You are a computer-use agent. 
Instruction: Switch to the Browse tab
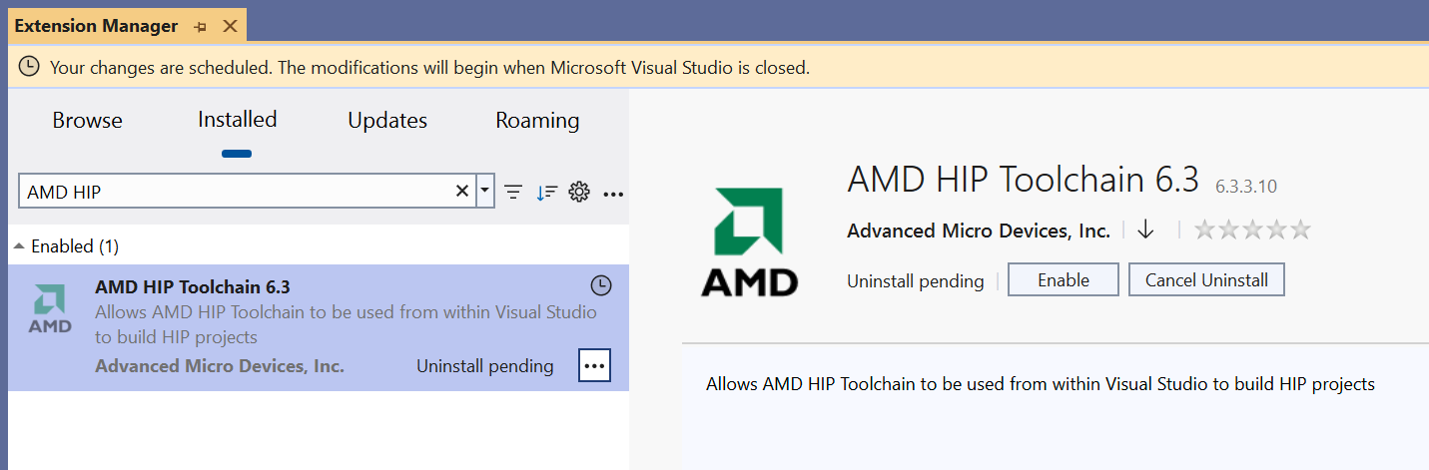(87, 121)
